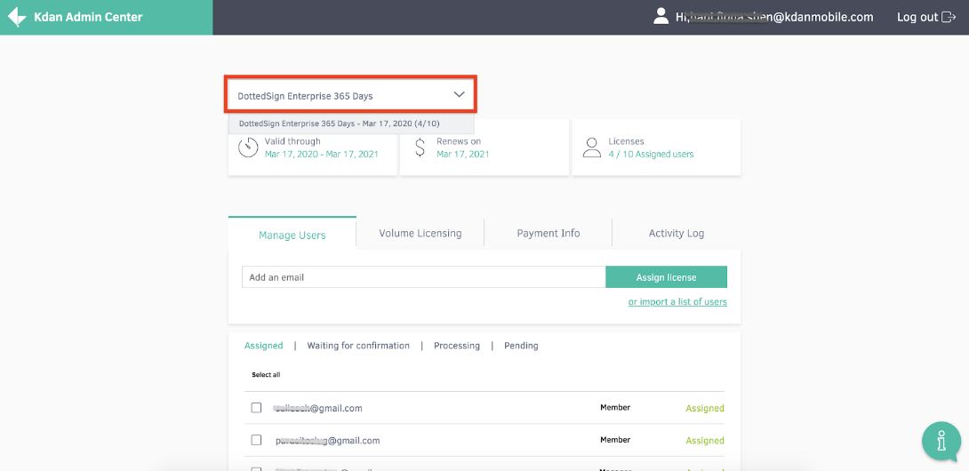This screenshot has height=471, width=969.
Task: Click the Assign license button
Action: coord(666,277)
